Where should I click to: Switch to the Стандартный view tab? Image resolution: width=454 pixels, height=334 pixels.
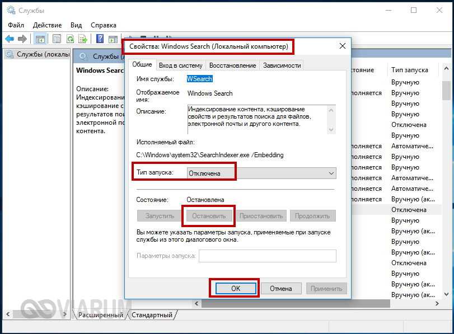coord(153,315)
